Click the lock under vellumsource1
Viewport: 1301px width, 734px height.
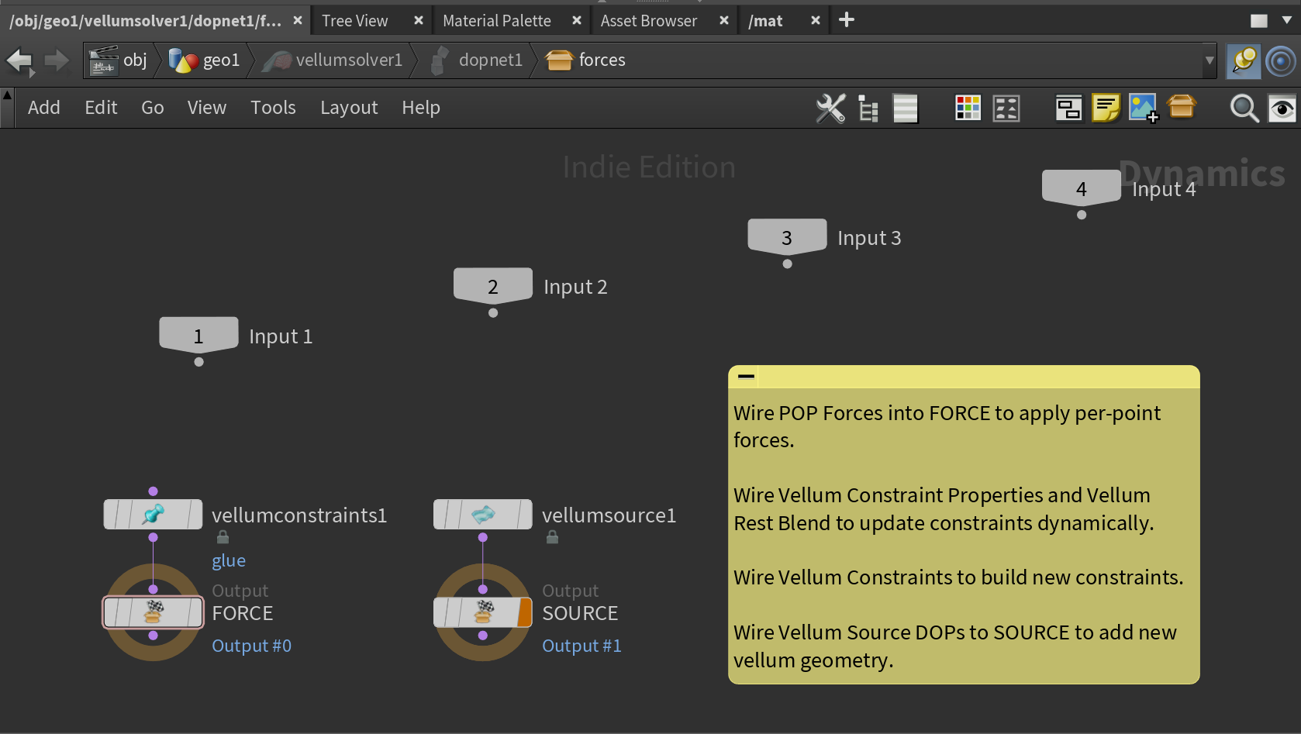pyautogui.click(x=552, y=537)
